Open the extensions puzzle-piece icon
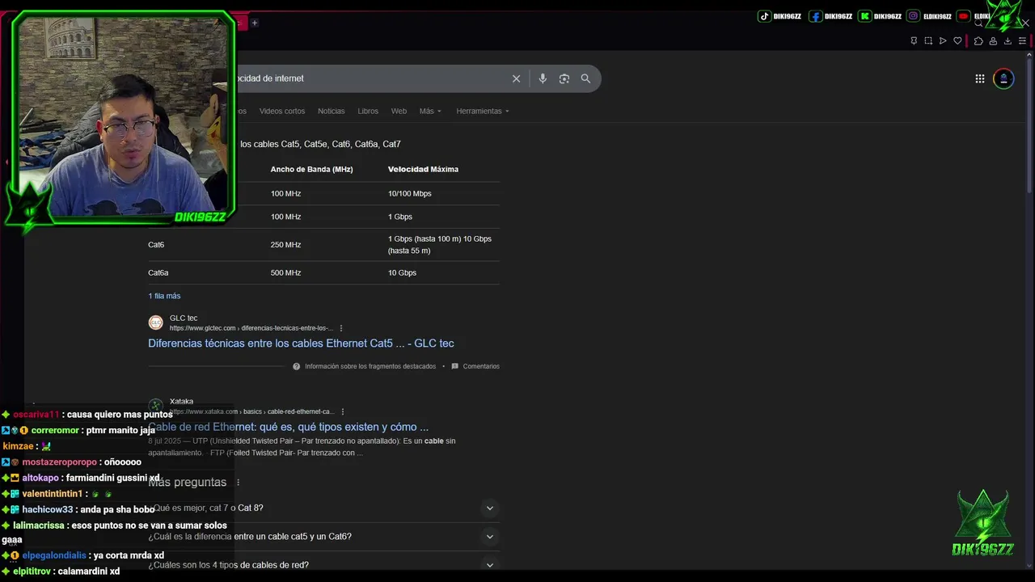This screenshot has height=582, width=1035. coord(978,40)
